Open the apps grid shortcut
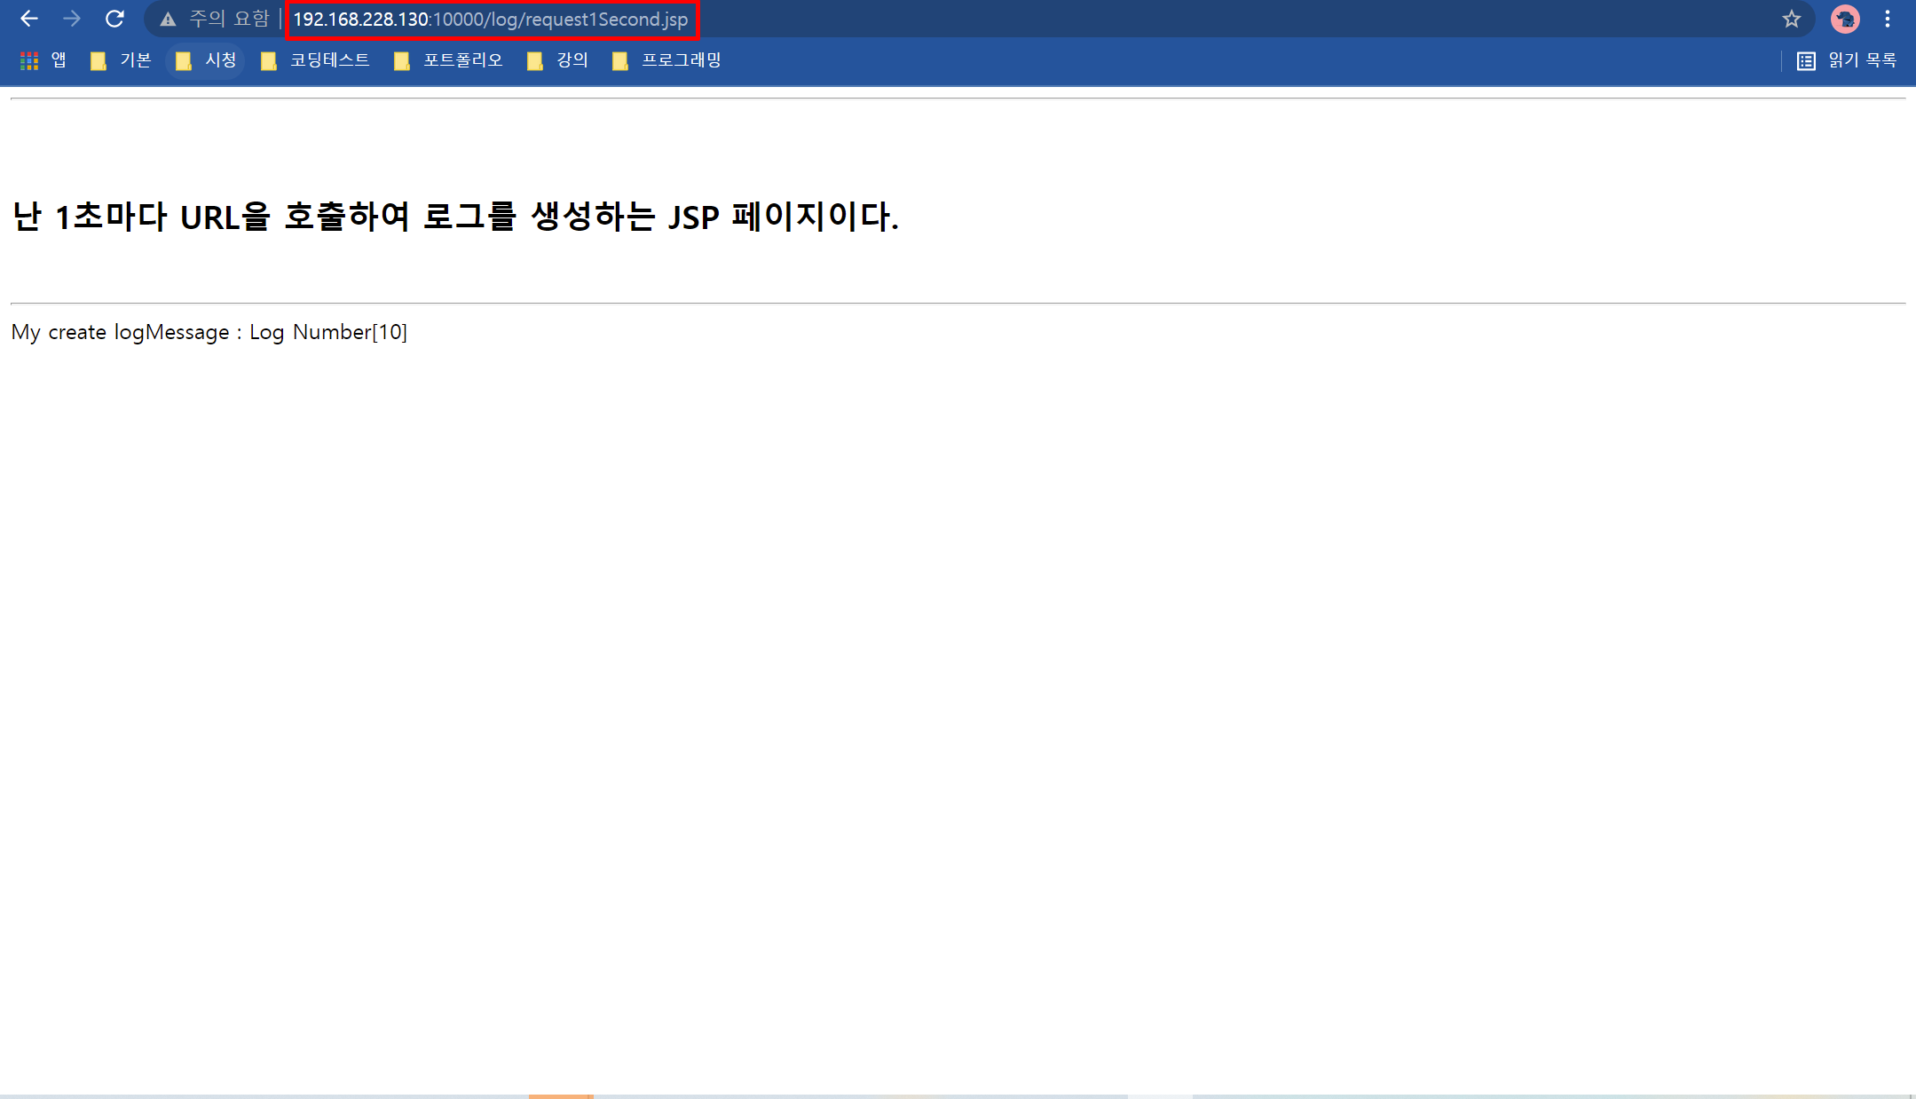The width and height of the screenshot is (1916, 1099). 29,60
